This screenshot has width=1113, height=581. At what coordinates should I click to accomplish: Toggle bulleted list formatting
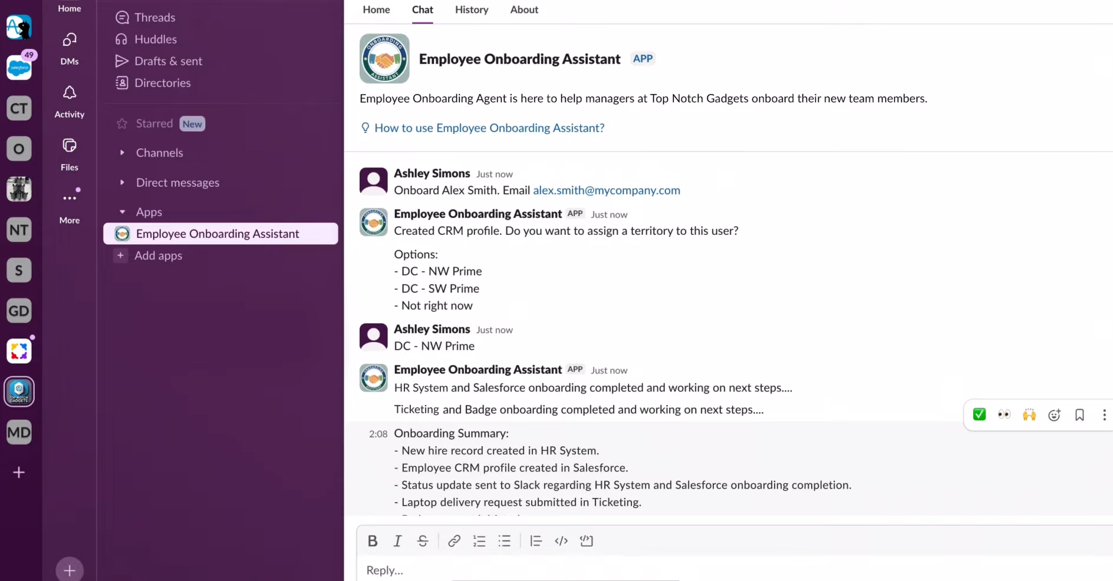point(505,541)
